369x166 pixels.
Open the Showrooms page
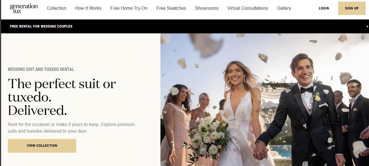[207, 8]
